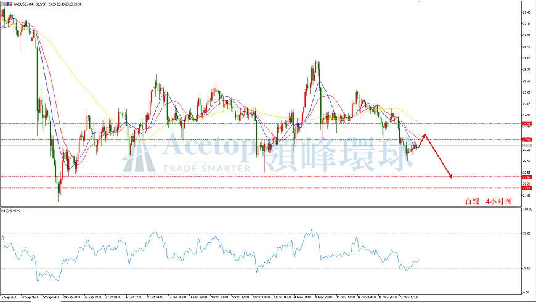Click the 15 Sep 2020 date label
This screenshot has height=302, width=536.
pos(10,296)
